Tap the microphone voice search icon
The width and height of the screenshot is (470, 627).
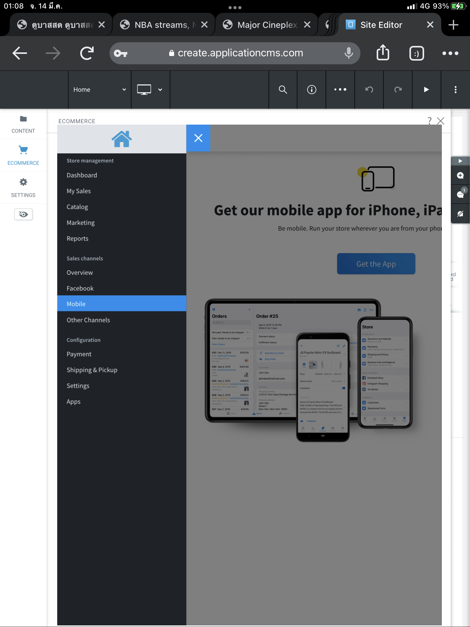point(349,53)
